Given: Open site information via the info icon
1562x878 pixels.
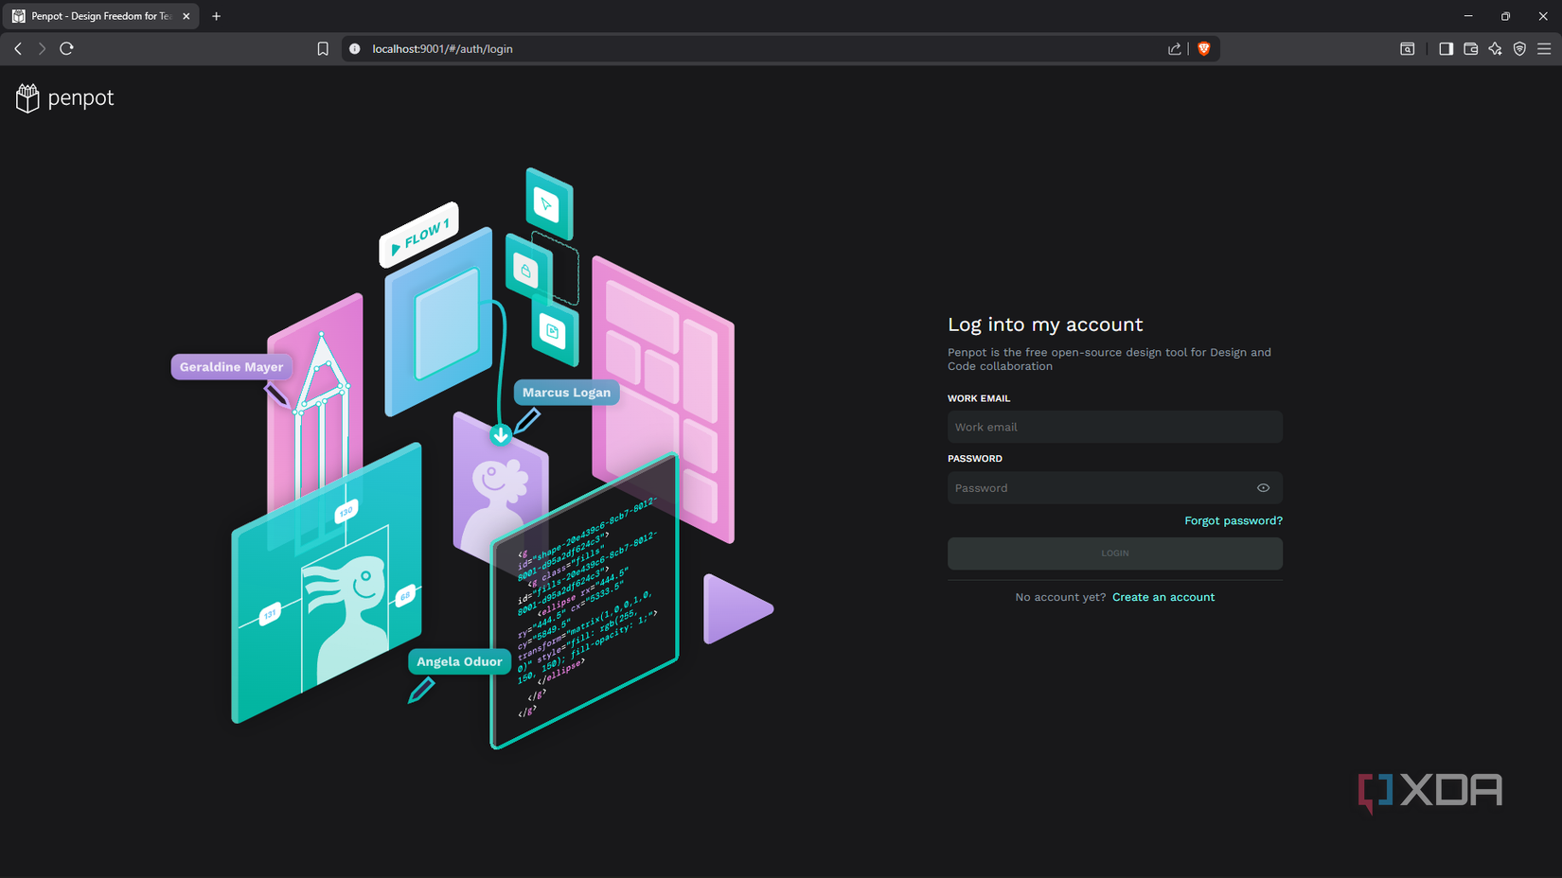Looking at the screenshot, I should click(x=354, y=48).
